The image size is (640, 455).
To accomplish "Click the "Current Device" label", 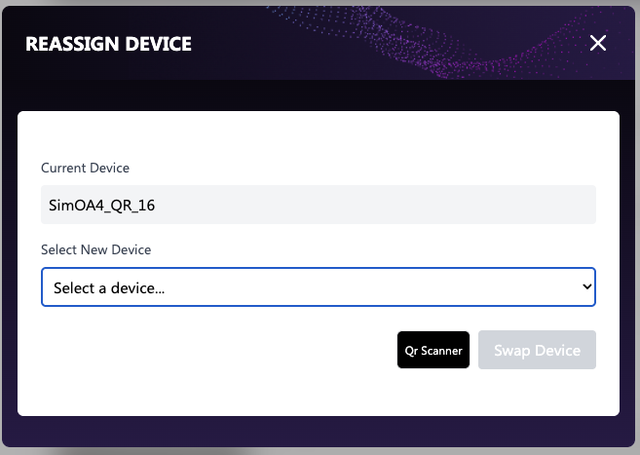I will tap(85, 169).
